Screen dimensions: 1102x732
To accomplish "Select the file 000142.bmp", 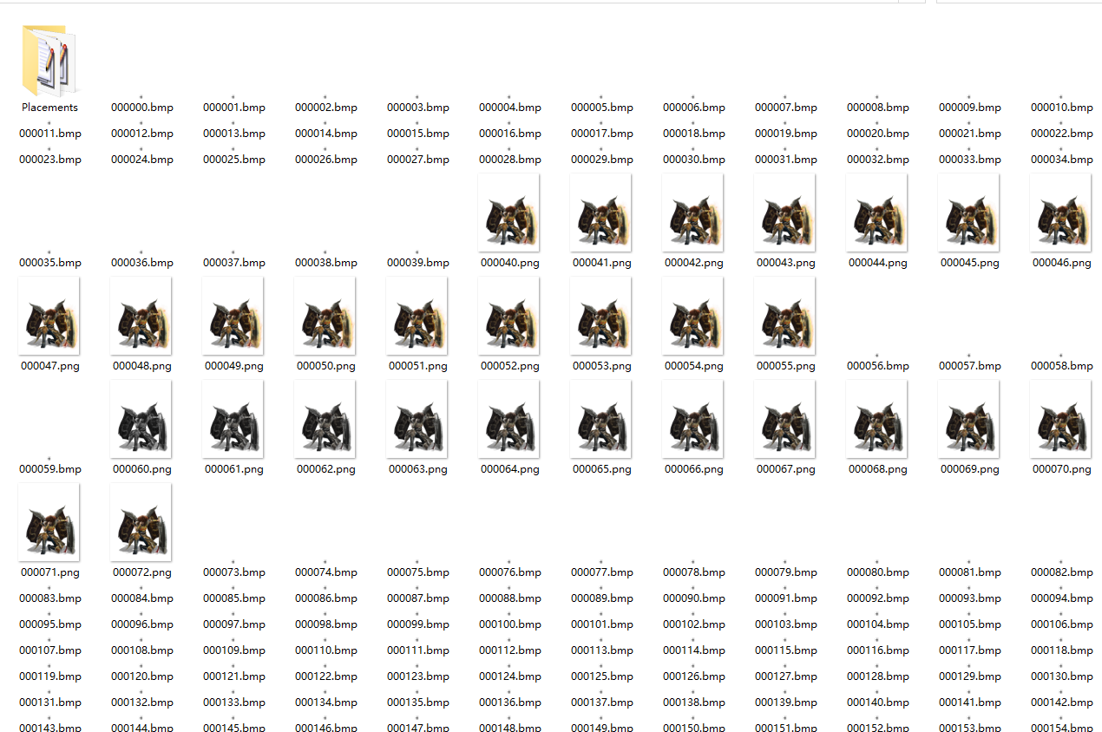I will coord(1061,702).
